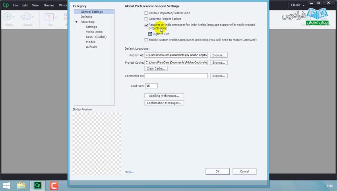Click the Styles Preview area

pos(97,144)
